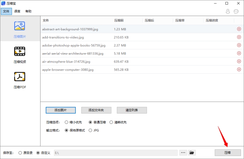The width and height of the screenshot is (244, 159).
Task: Switch to 压缩视频 (compress video) mode
Action: [x=20, y=55]
